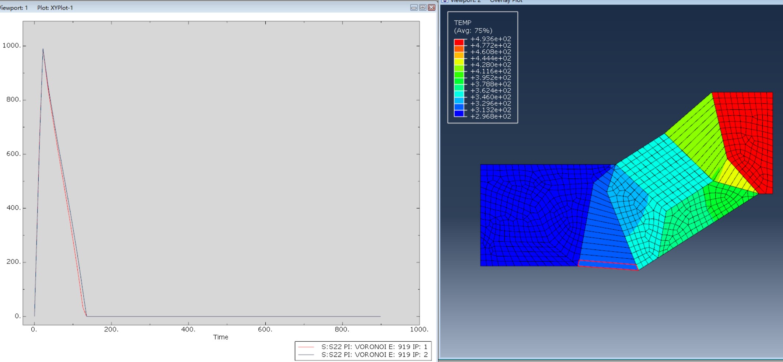783x362 pixels.
Task: Click the cyan +3.460e+02 legend swatch
Action: [459, 94]
